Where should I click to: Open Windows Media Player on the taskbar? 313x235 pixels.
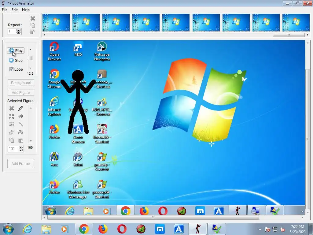(x=64, y=229)
